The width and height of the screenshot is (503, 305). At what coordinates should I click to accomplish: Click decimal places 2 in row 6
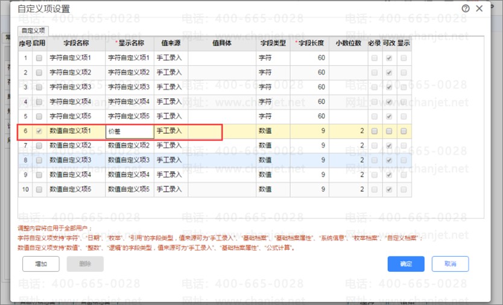click(x=349, y=131)
